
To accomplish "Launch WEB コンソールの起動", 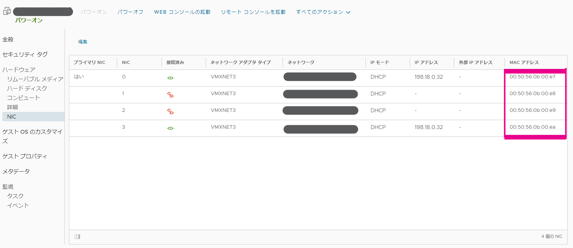I will pos(182,12).
